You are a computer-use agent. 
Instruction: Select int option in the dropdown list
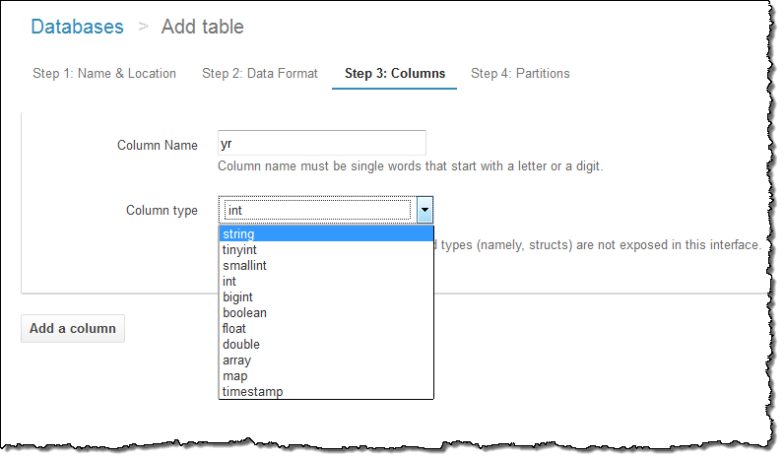pos(325,282)
